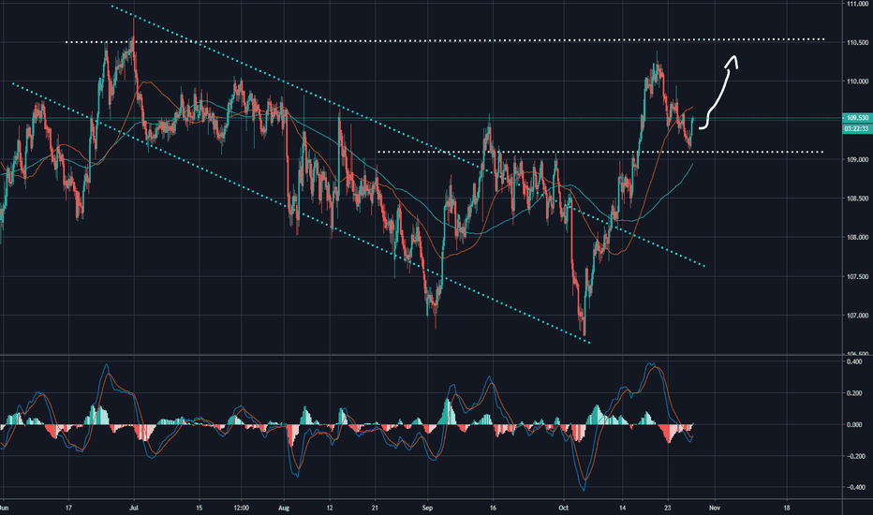Click the 14 date label on time axis
Image resolution: width=873 pixels, height=515 pixels.
click(622, 508)
